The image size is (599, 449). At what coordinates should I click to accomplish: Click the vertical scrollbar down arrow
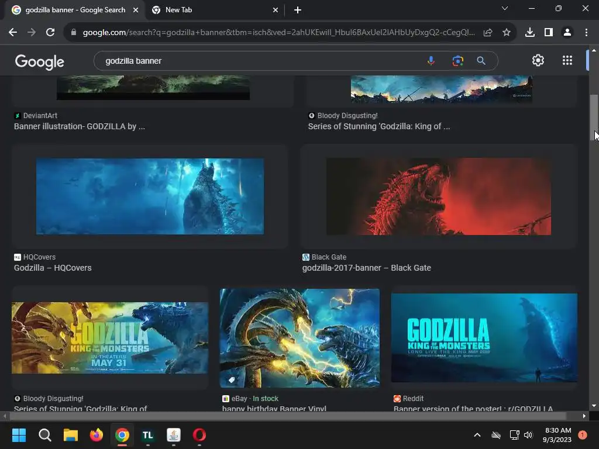(x=594, y=406)
